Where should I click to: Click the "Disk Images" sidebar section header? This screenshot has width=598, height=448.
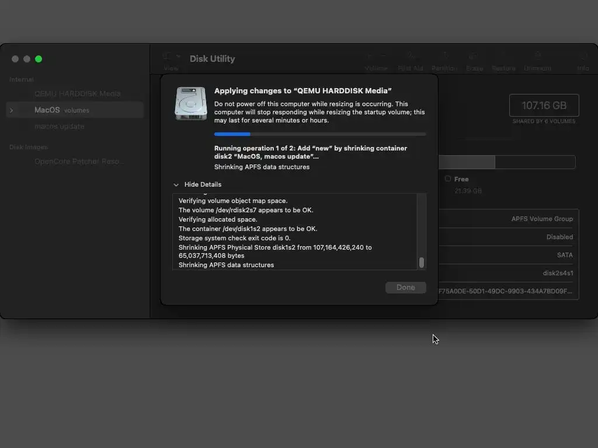pos(29,147)
